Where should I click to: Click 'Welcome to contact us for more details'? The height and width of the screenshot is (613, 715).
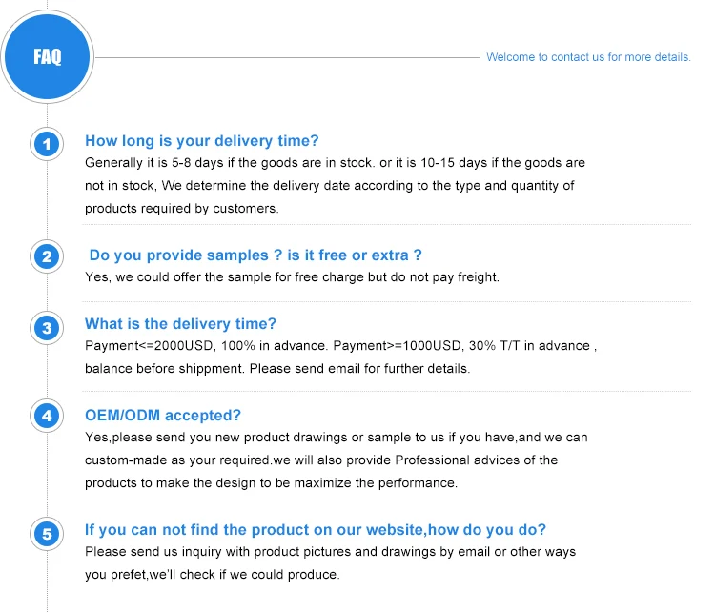pos(588,57)
